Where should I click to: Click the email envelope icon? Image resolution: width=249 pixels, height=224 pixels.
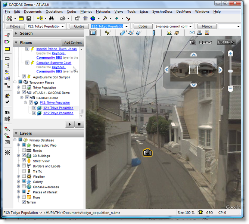[192, 33]
